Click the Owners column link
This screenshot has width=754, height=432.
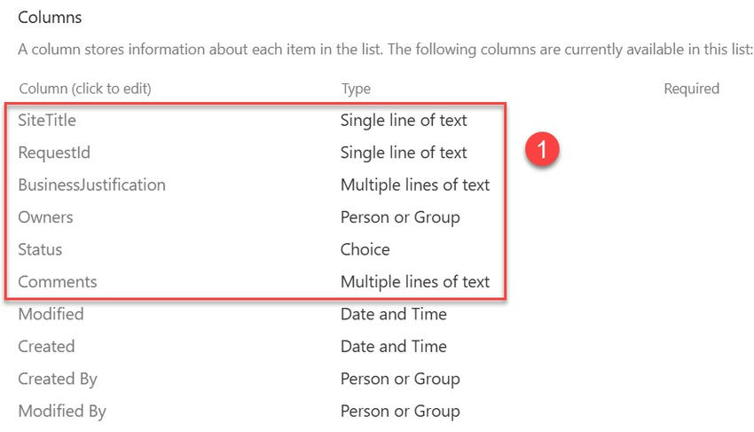pos(45,217)
